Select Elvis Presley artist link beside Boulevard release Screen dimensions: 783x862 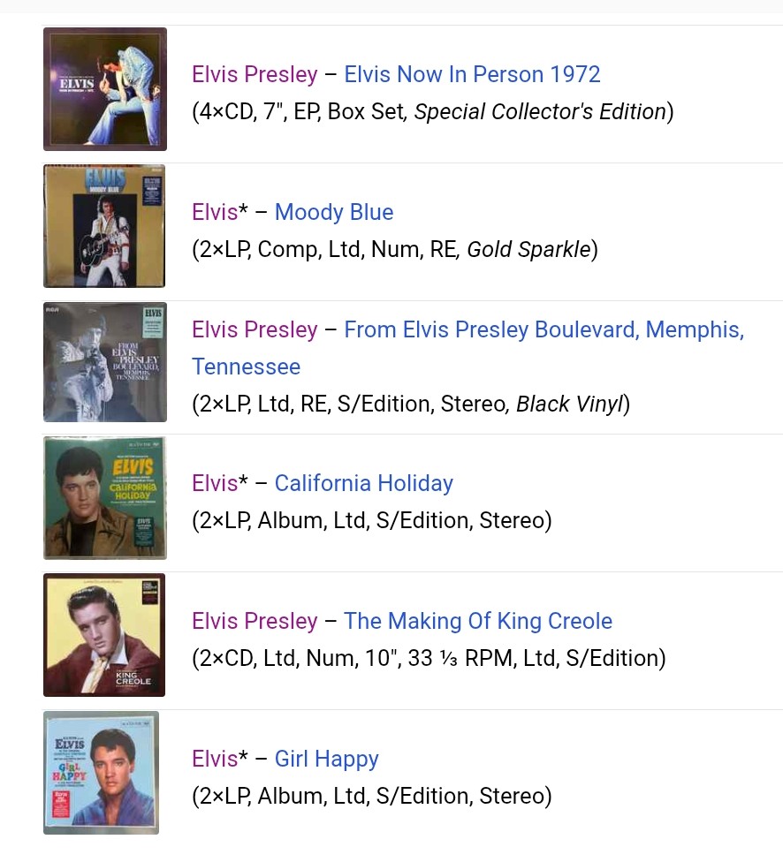255,330
